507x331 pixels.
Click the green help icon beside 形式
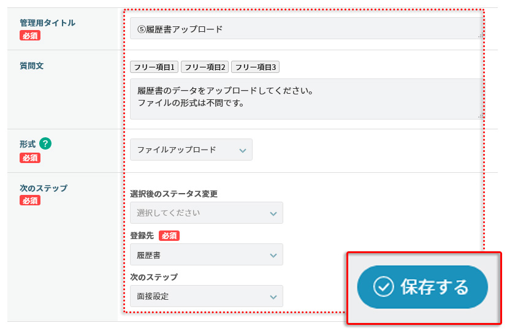click(x=45, y=143)
